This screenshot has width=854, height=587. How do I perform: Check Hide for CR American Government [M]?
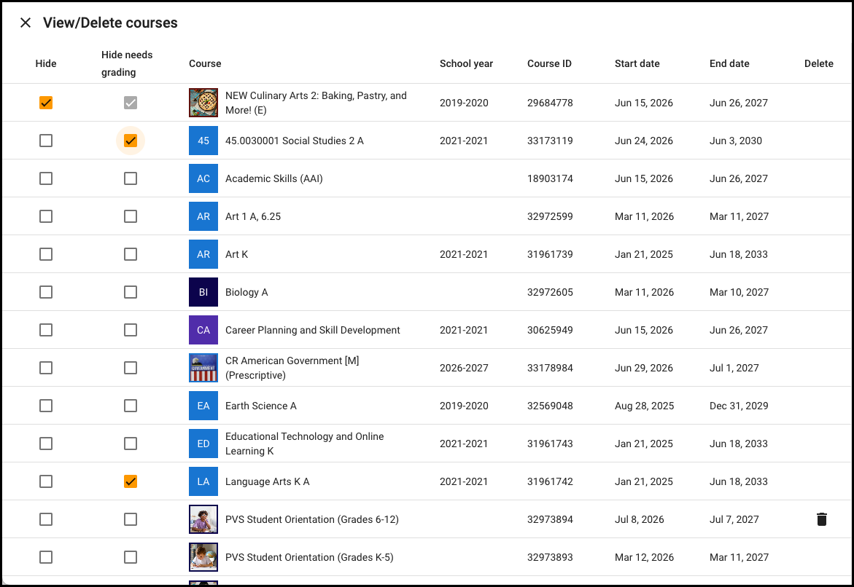point(46,368)
